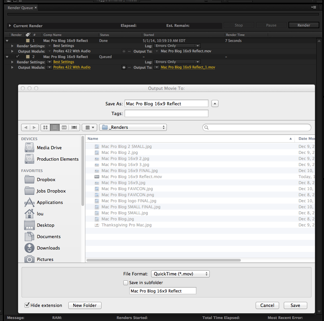Viewport: 324px width, 321px height.
Task: Uncheck the Hide extension checkbox
Action: pyautogui.click(x=27, y=305)
